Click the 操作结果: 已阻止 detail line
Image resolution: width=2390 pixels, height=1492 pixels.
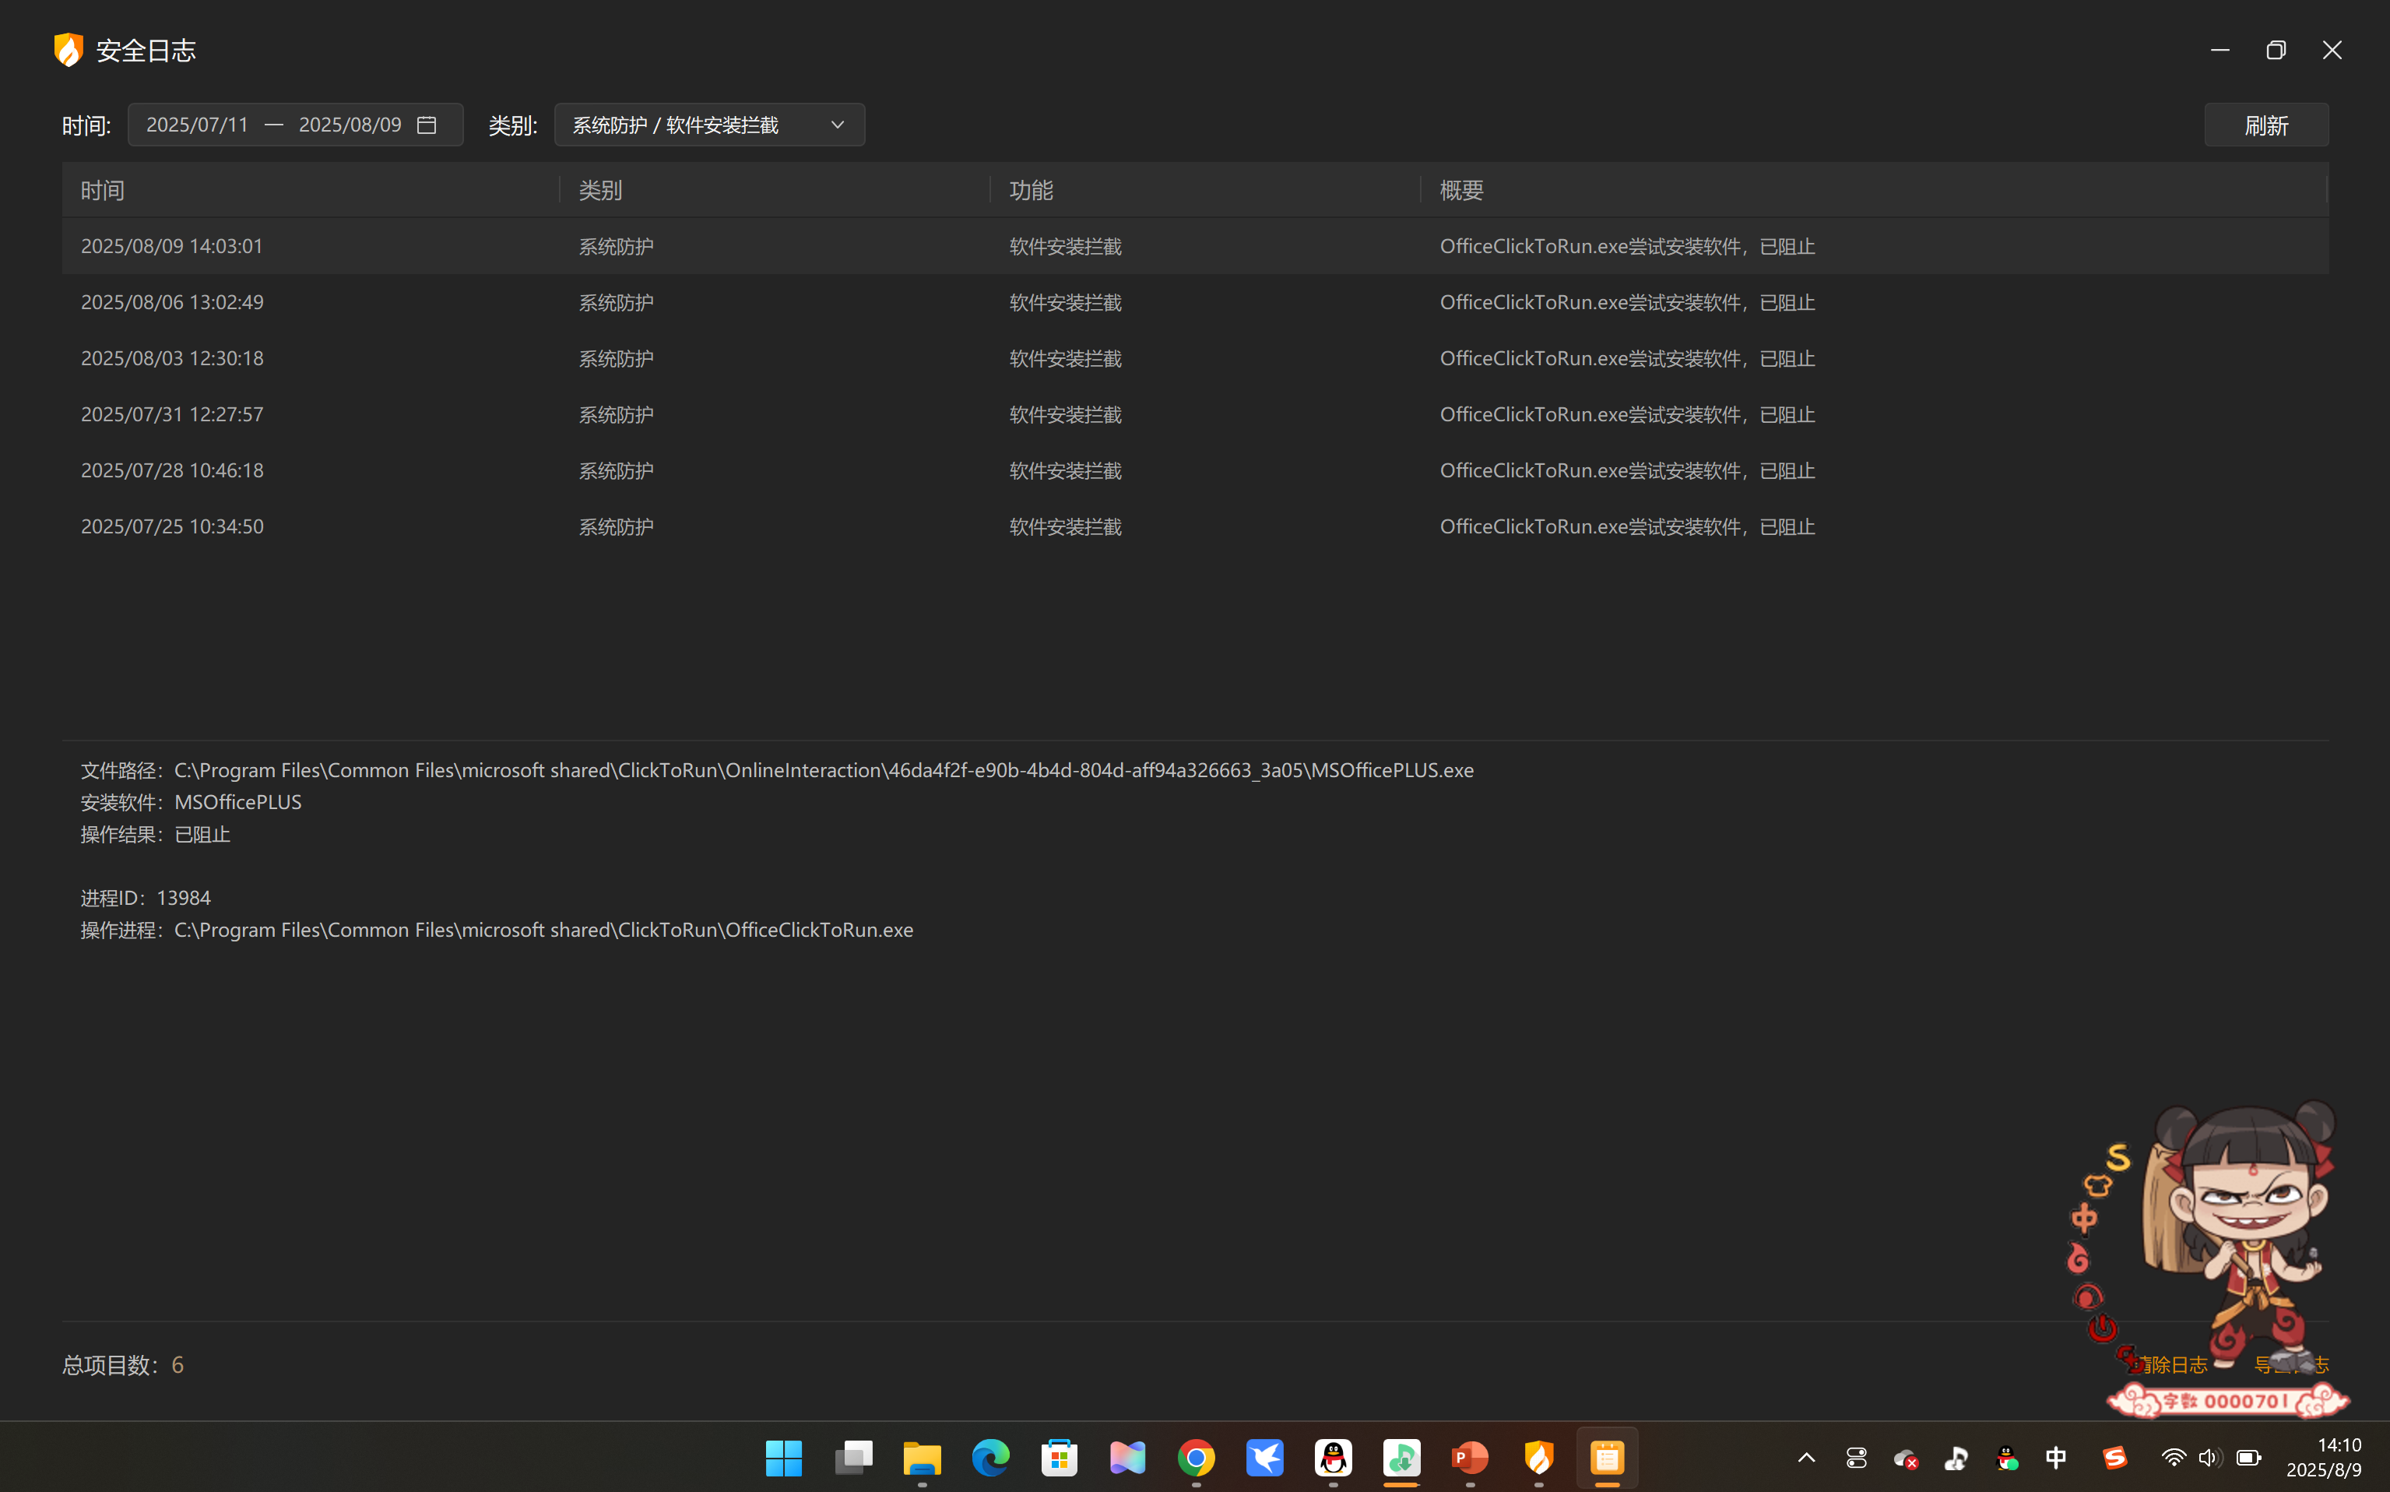156,835
